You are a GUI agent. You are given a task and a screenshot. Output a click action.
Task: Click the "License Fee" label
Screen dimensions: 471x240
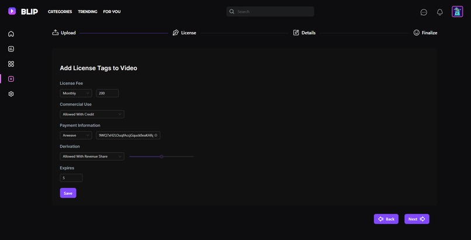(71, 83)
